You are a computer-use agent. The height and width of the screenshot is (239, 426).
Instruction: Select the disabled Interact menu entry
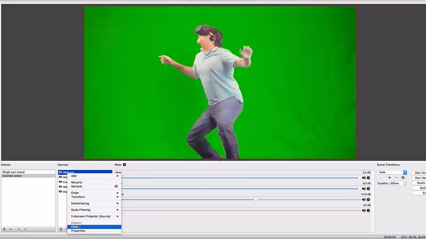(x=94, y=223)
